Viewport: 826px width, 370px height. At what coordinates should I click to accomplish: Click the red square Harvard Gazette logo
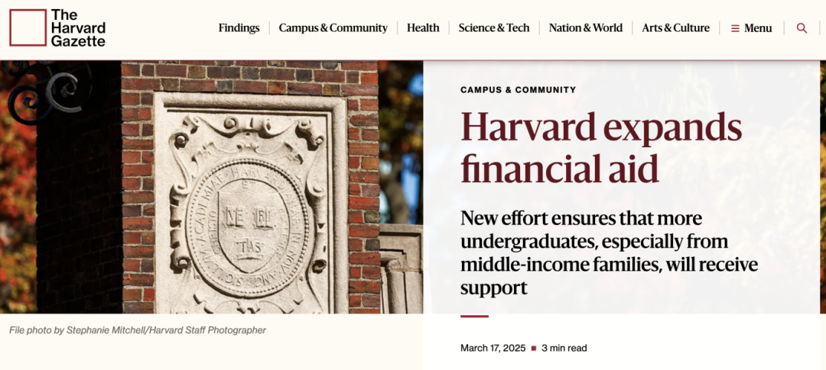pyautogui.click(x=28, y=27)
